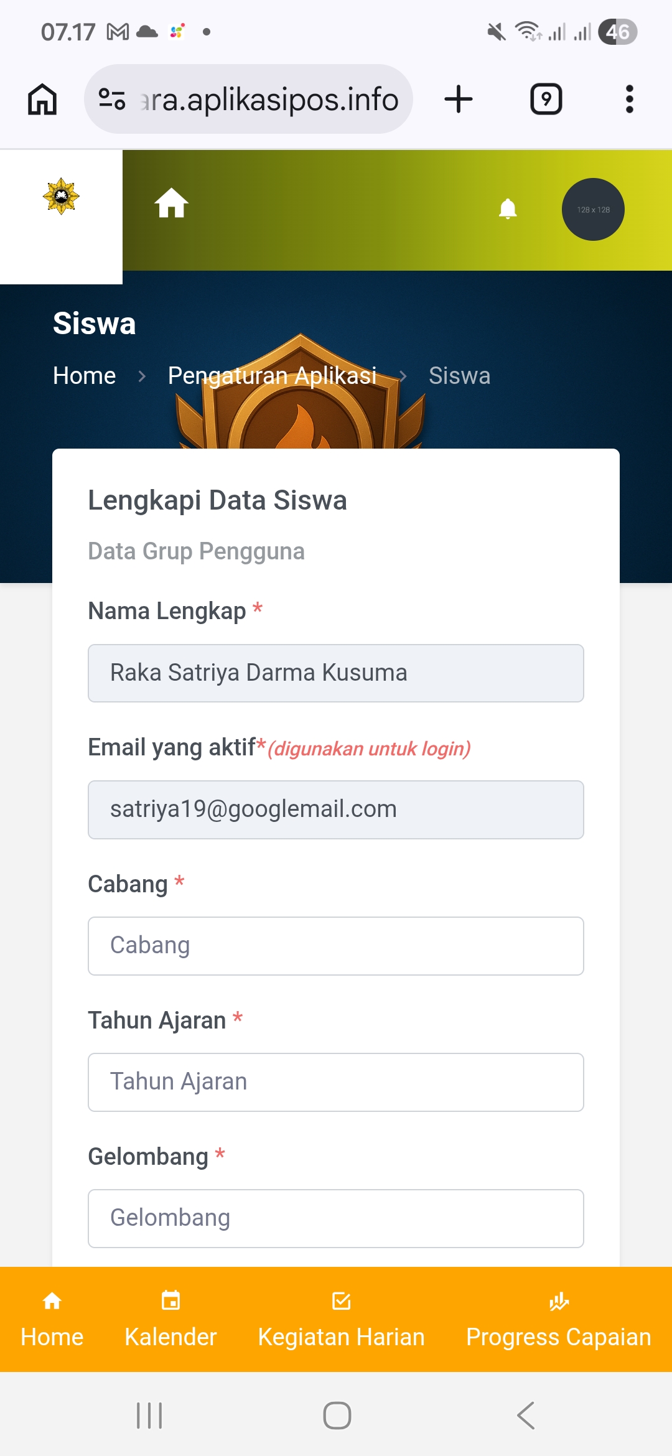Open a new browser tab
The image size is (672, 1456).
click(459, 99)
